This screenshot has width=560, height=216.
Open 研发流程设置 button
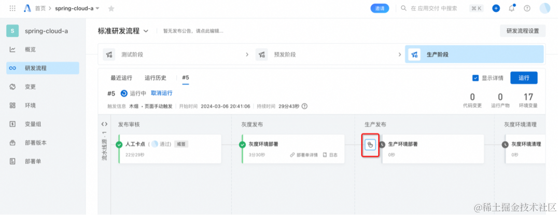coord(523,31)
